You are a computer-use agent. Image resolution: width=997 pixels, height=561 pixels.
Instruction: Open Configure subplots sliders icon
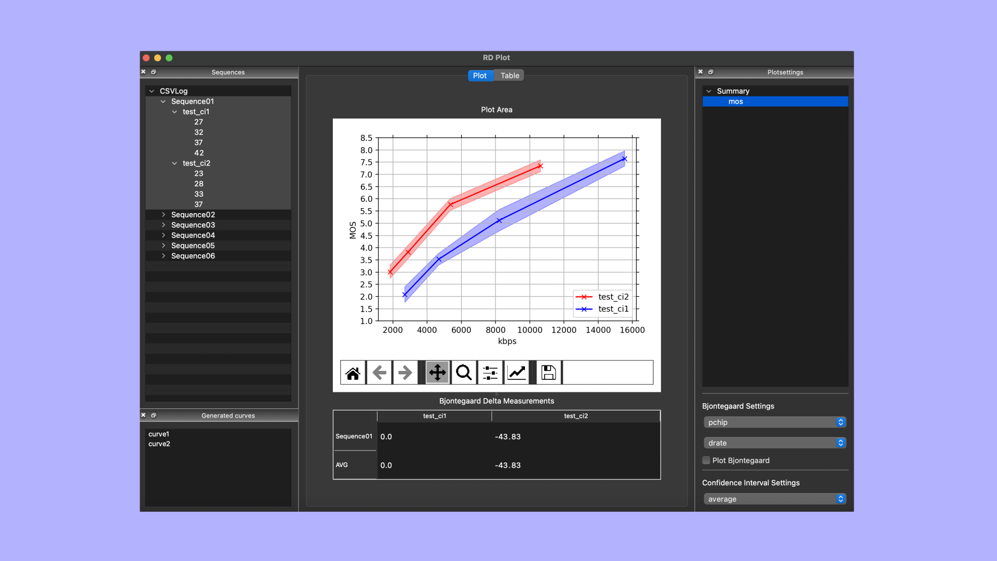[490, 373]
